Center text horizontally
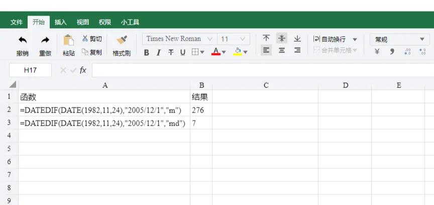 click(281, 50)
